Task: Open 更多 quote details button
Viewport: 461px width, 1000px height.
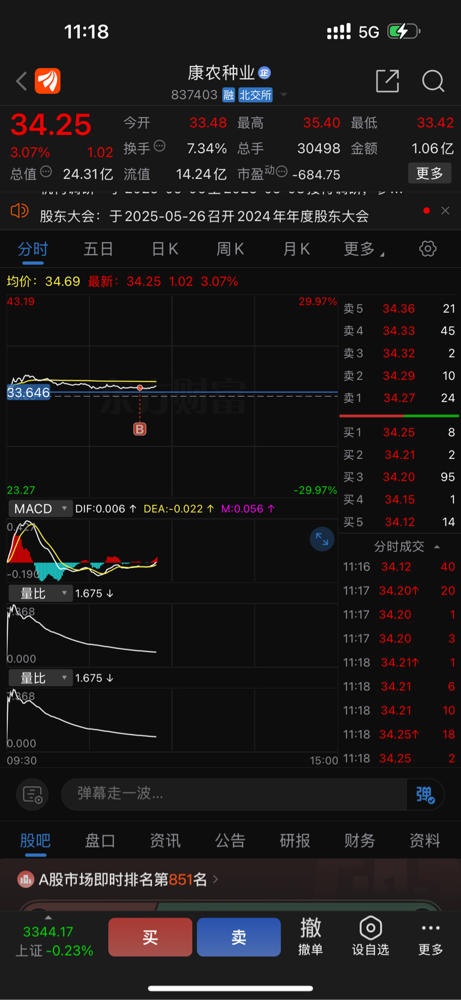Action: coord(430,174)
